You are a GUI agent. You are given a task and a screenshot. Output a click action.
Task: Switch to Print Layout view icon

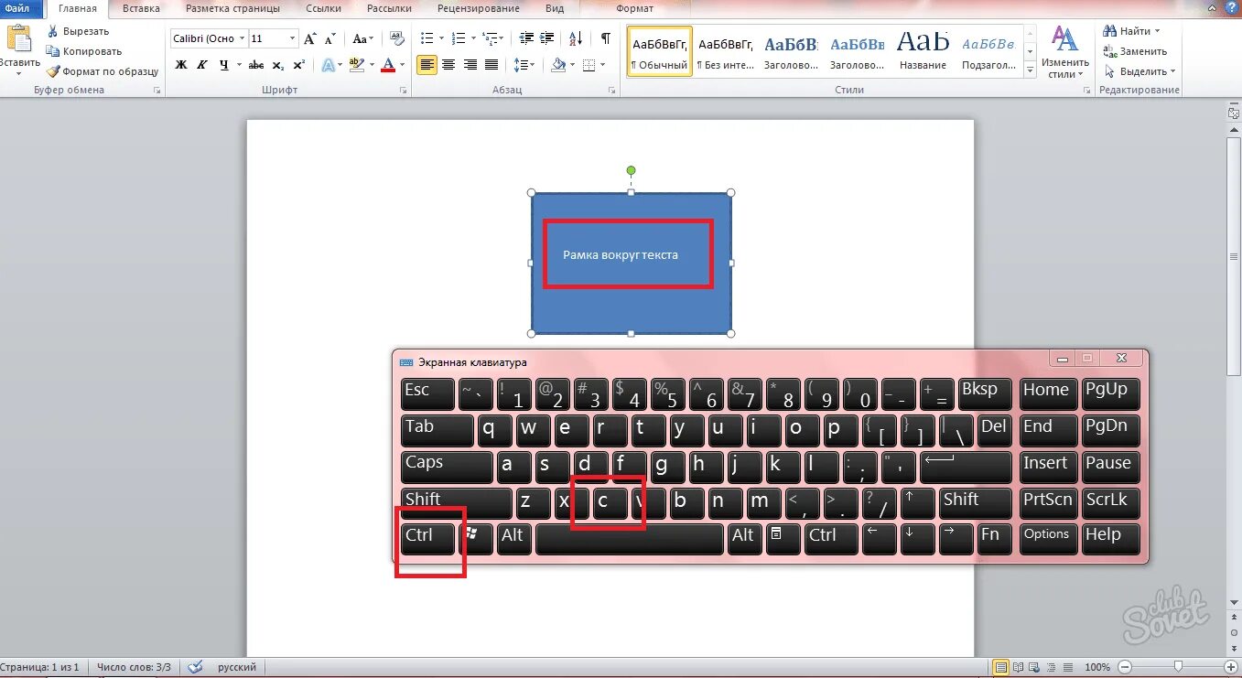click(x=1000, y=667)
